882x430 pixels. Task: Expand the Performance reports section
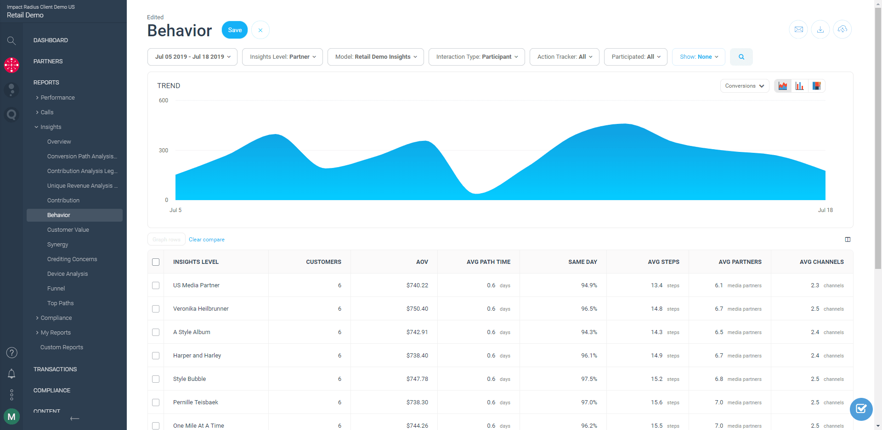(x=57, y=98)
